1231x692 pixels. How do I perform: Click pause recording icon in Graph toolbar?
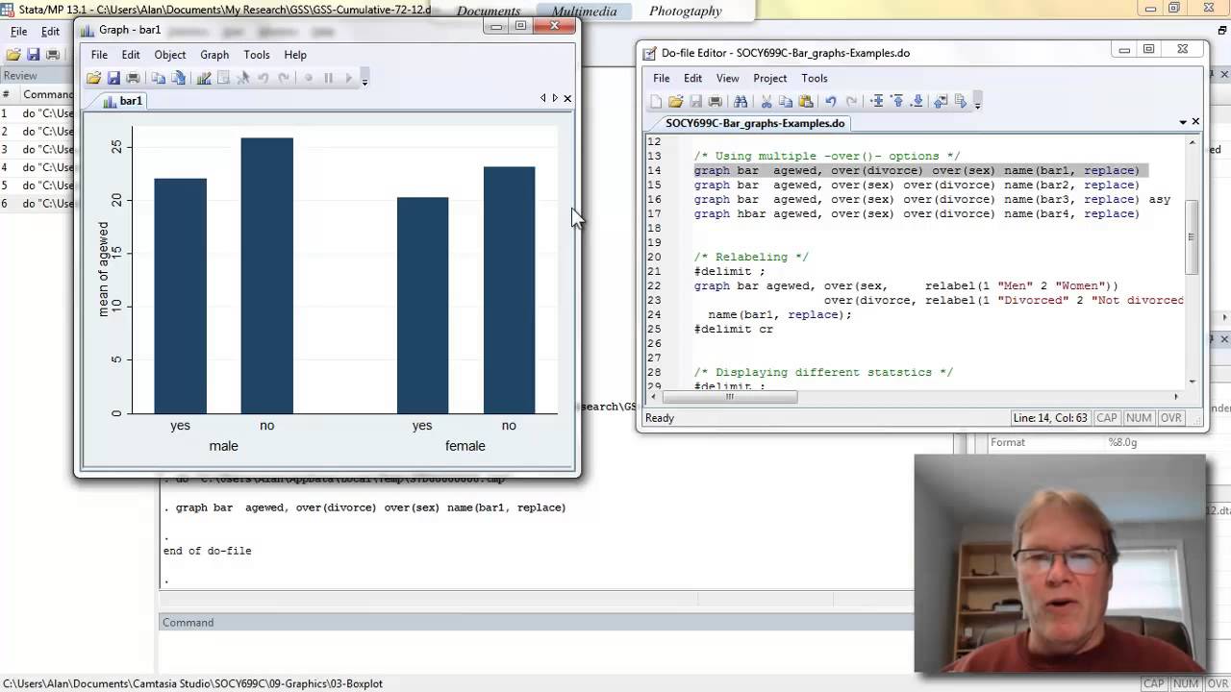point(328,78)
